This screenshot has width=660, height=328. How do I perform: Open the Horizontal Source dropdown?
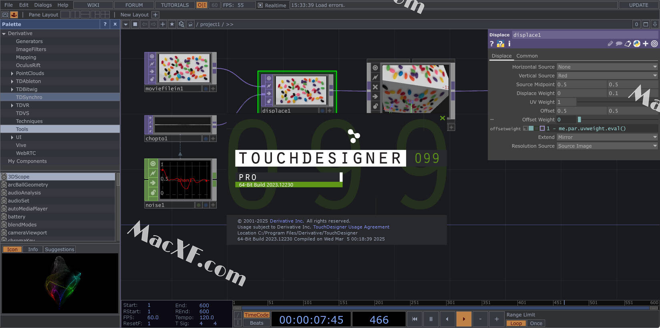coord(607,67)
